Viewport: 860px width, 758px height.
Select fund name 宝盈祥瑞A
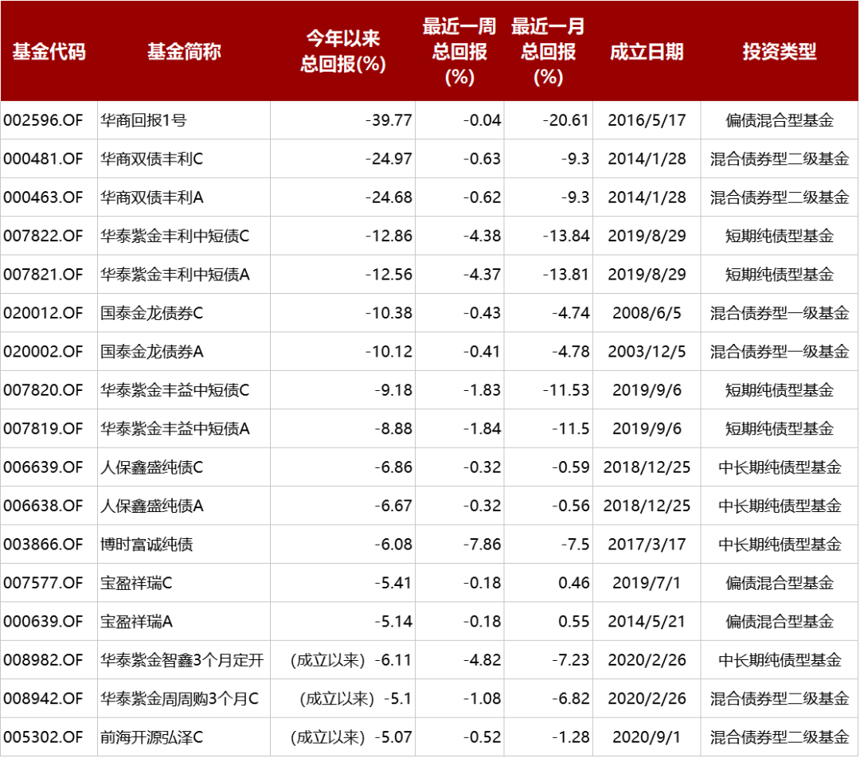[x=137, y=621]
